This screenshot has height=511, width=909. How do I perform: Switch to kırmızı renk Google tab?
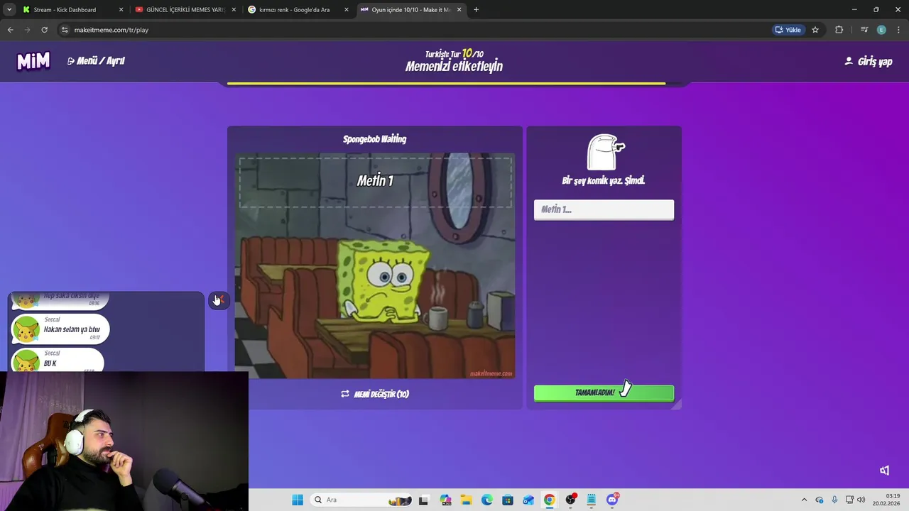click(297, 10)
